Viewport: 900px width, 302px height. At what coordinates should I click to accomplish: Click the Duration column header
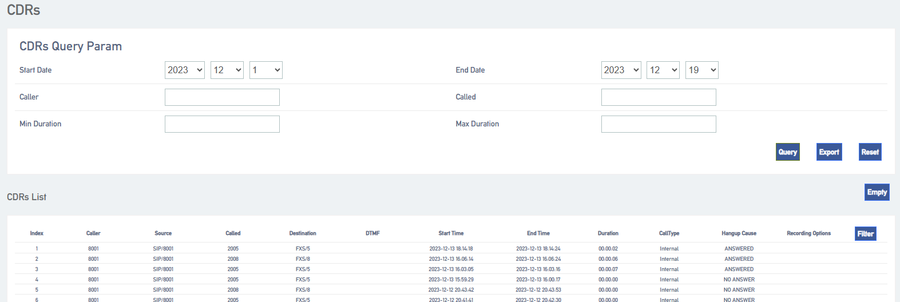tap(608, 233)
